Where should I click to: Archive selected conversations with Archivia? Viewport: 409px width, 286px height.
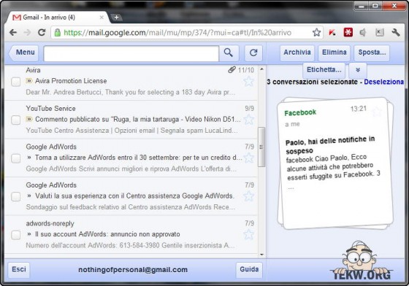(x=297, y=53)
